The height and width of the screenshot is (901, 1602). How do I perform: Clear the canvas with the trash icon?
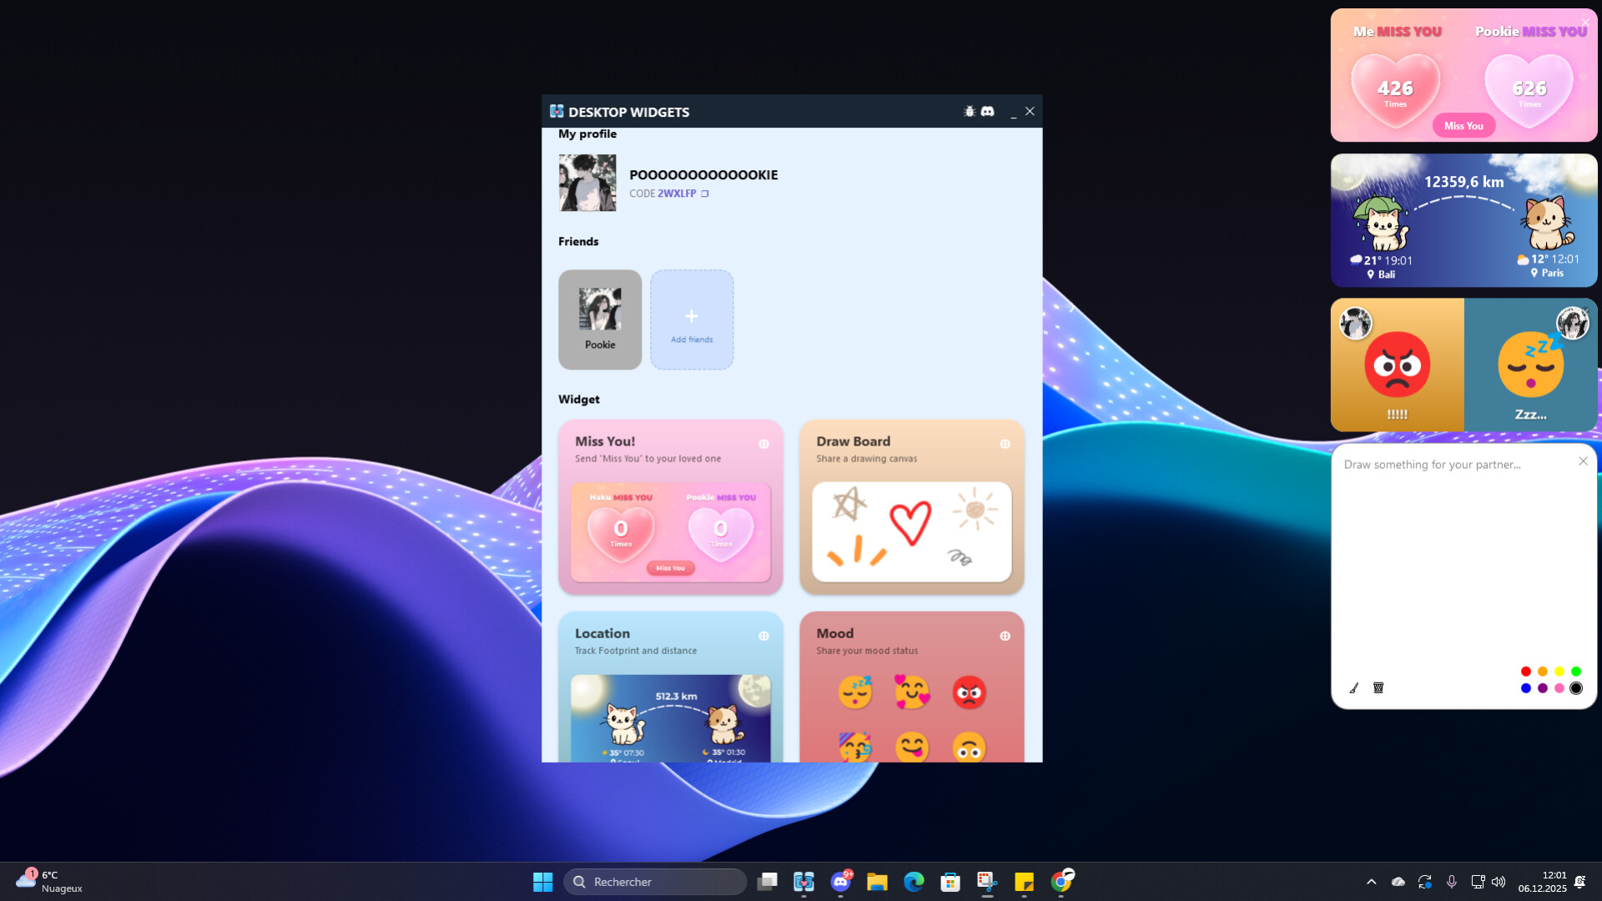pyautogui.click(x=1378, y=687)
